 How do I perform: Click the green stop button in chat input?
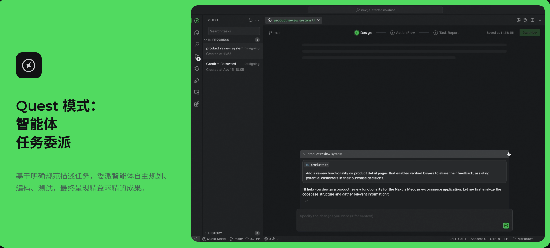[x=506, y=226]
